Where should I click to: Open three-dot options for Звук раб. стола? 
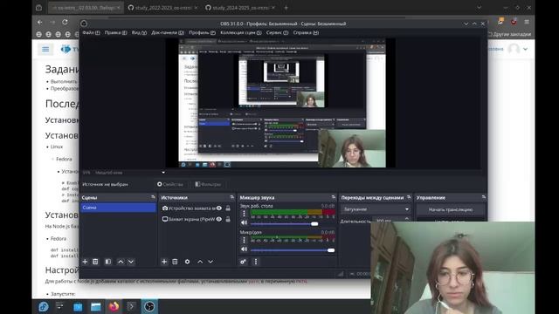pos(244,214)
